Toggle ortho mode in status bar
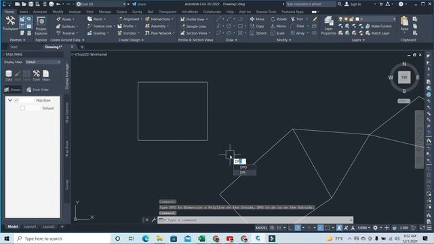 tap(291, 228)
